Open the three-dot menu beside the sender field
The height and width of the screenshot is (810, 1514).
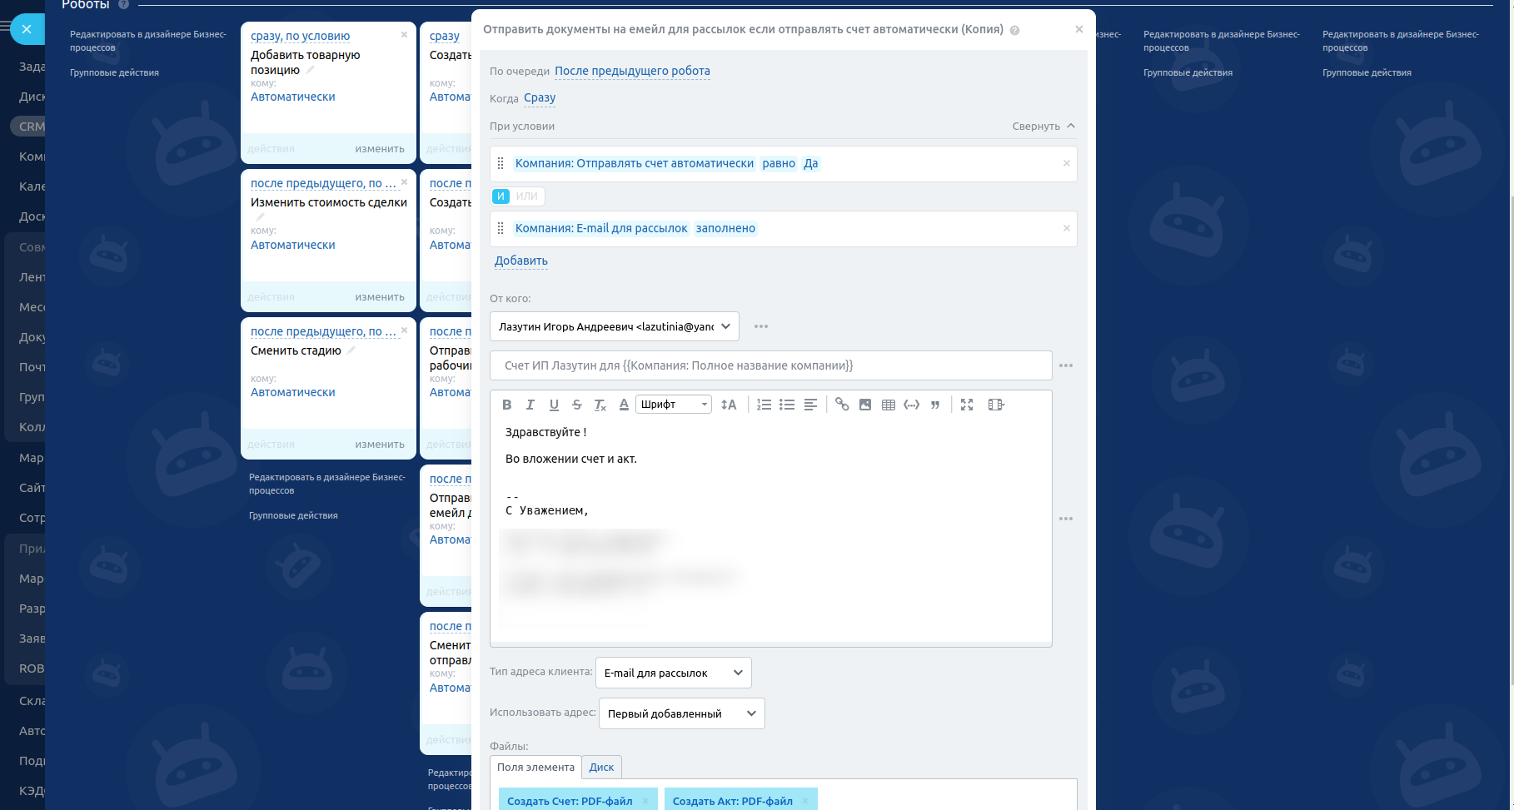click(x=761, y=326)
